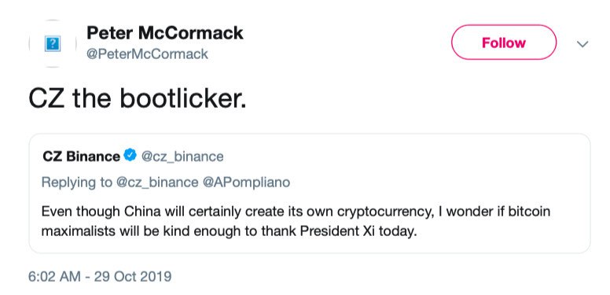Open the @APompliano mention link
The width and height of the screenshot is (610, 295).
(x=247, y=183)
